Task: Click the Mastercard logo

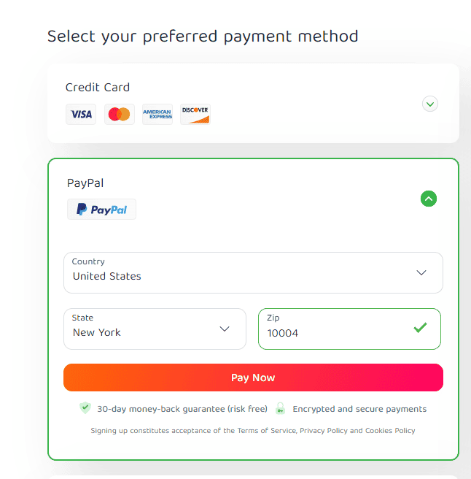Action: tap(119, 115)
